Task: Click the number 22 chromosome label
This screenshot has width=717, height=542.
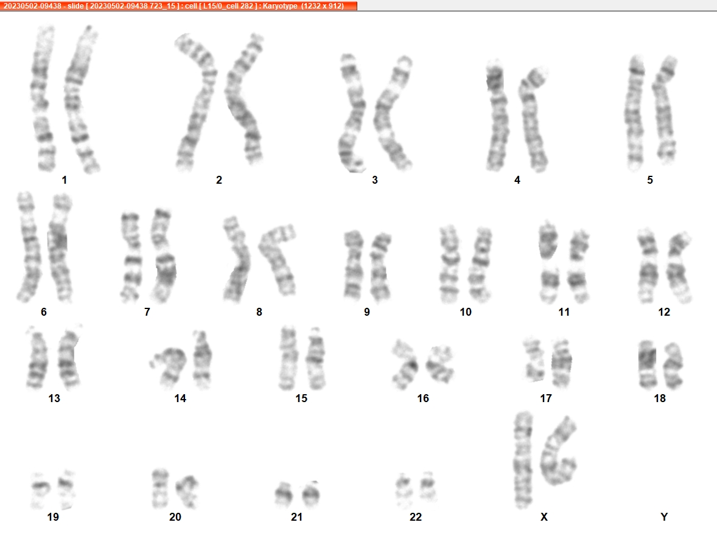Action: [415, 517]
